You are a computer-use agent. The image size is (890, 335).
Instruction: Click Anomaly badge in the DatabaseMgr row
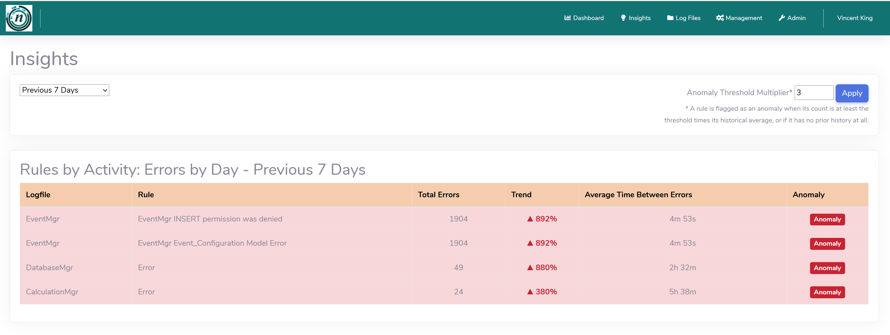(x=827, y=268)
